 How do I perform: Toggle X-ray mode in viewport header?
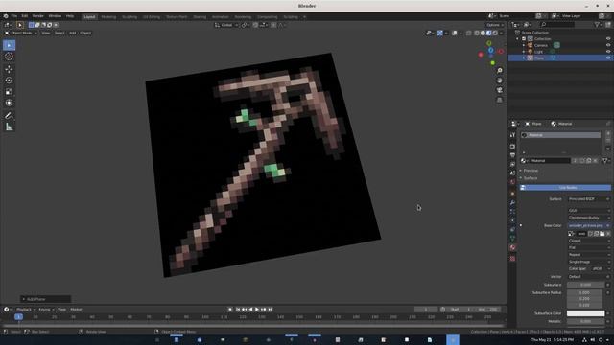(x=468, y=34)
